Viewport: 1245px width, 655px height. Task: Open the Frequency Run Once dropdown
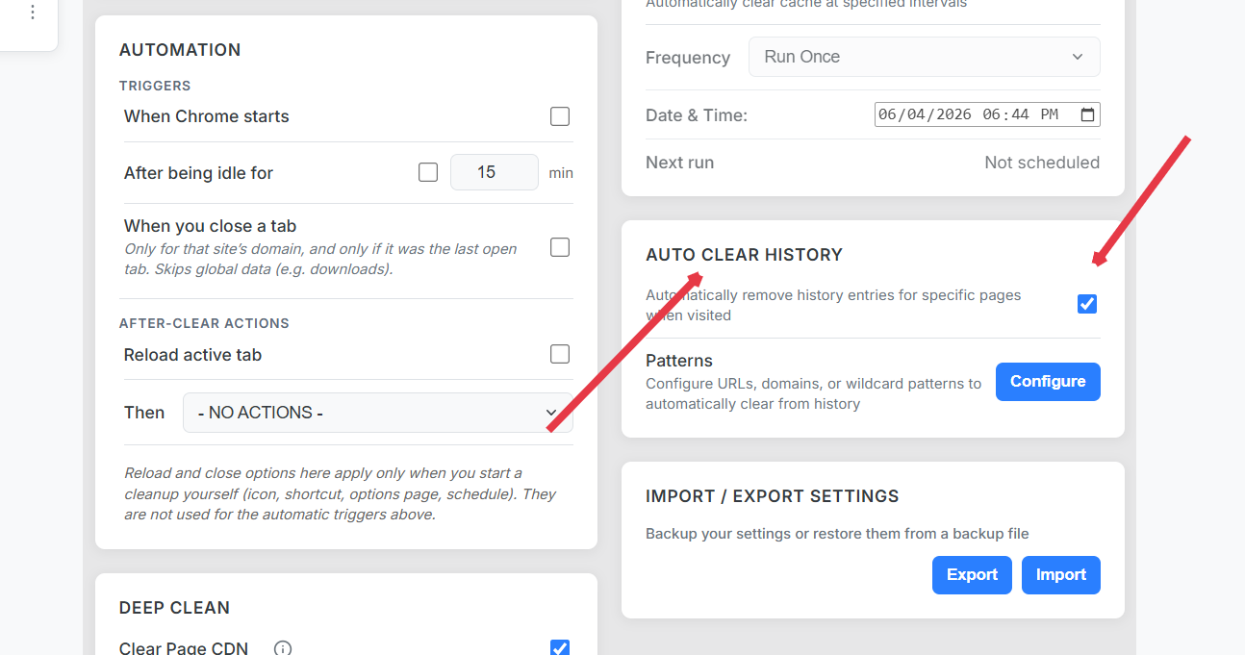[925, 57]
